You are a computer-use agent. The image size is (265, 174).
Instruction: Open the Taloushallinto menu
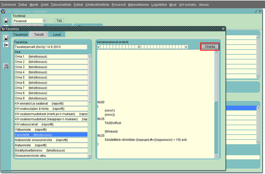click(61, 5)
